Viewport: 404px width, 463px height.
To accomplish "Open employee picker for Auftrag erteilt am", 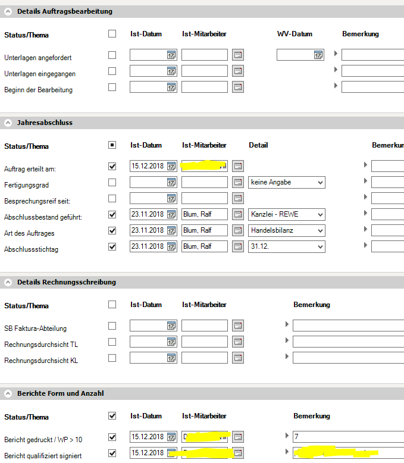I will coord(238,166).
